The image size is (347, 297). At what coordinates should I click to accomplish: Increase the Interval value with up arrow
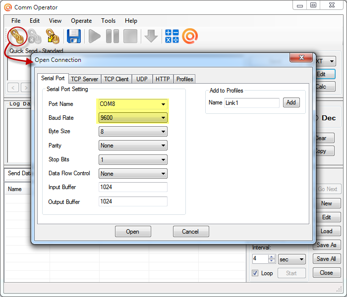click(272, 257)
